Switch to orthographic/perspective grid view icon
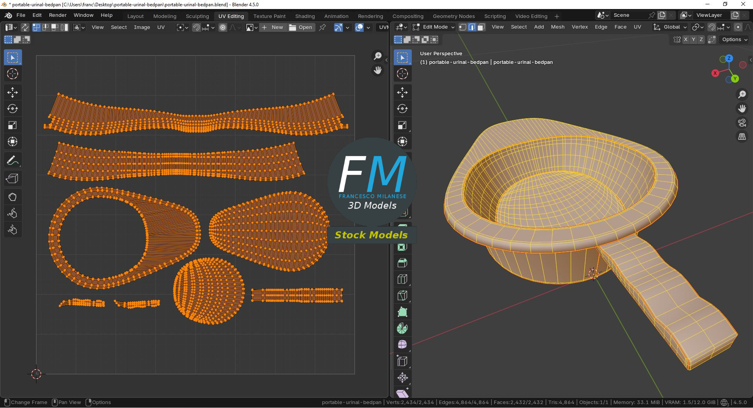The height and width of the screenshot is (408, 753). pyautogui.click(x=742, y=137)
